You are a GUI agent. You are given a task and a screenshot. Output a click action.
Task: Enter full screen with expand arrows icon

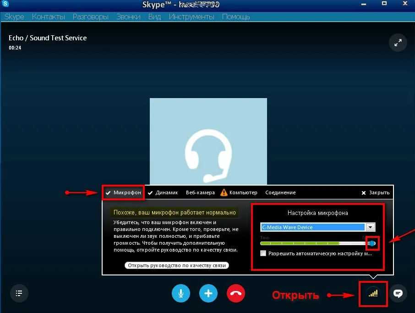pos(398,43)
